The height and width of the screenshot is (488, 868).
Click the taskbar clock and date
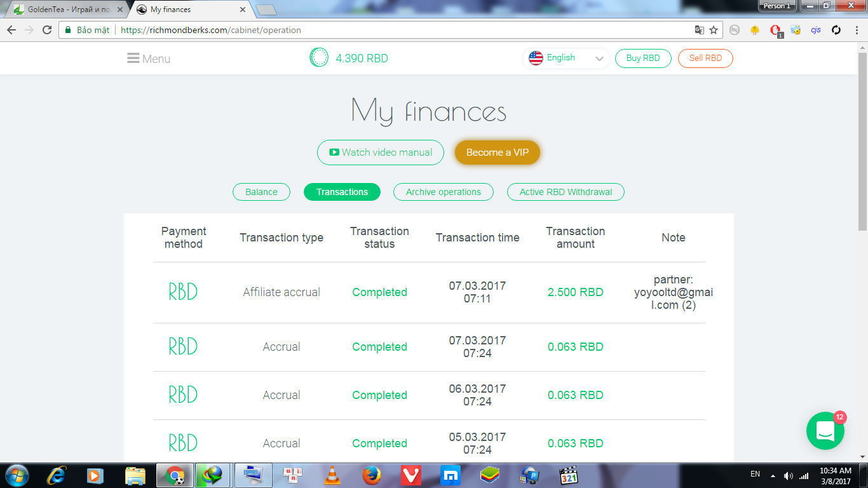(x=835, y=475)
